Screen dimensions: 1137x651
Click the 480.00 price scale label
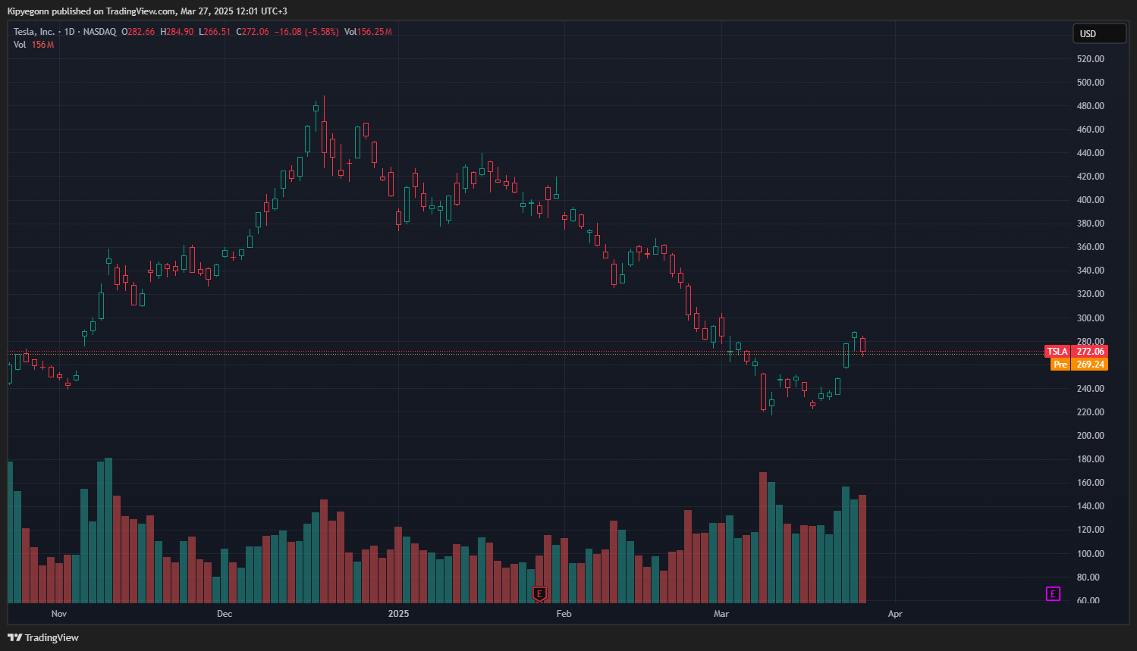tap(1091, 106)
